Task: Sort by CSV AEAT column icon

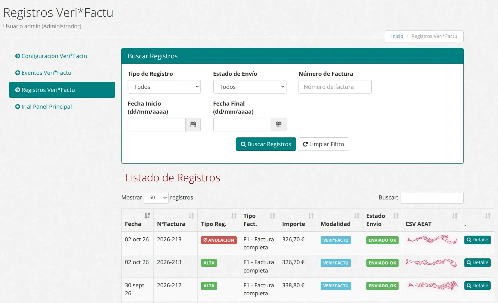Action: click(x=454, y=216)
